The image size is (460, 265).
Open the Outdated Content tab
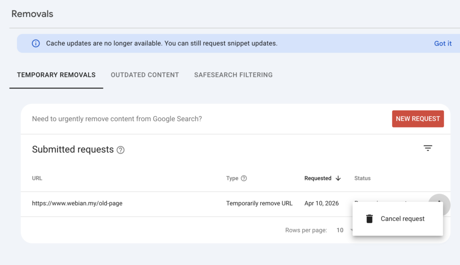(x=145, y=75)
